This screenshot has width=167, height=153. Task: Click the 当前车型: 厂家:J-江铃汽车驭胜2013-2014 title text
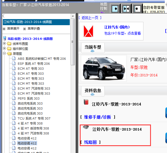click(35, 5)
